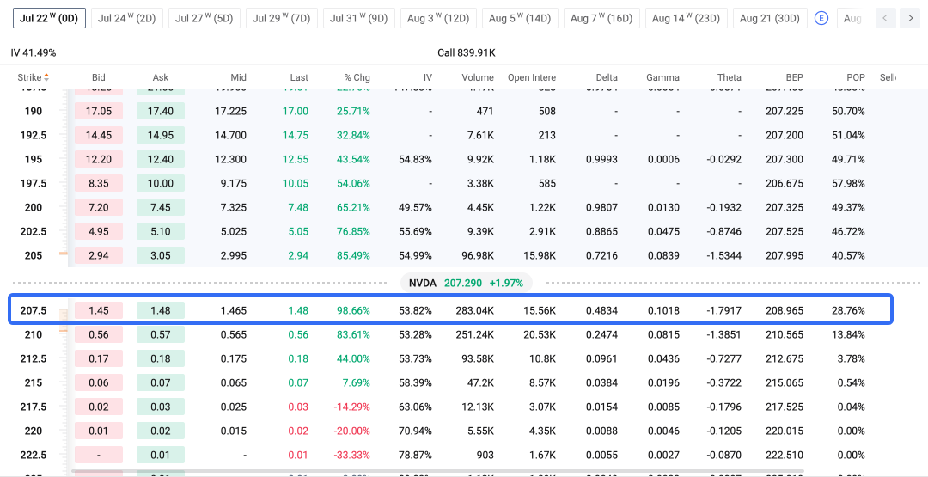Select the Jul 24 (2D) expiration tab
Viewport: 928px width, 477px height.
pos(127,18)
